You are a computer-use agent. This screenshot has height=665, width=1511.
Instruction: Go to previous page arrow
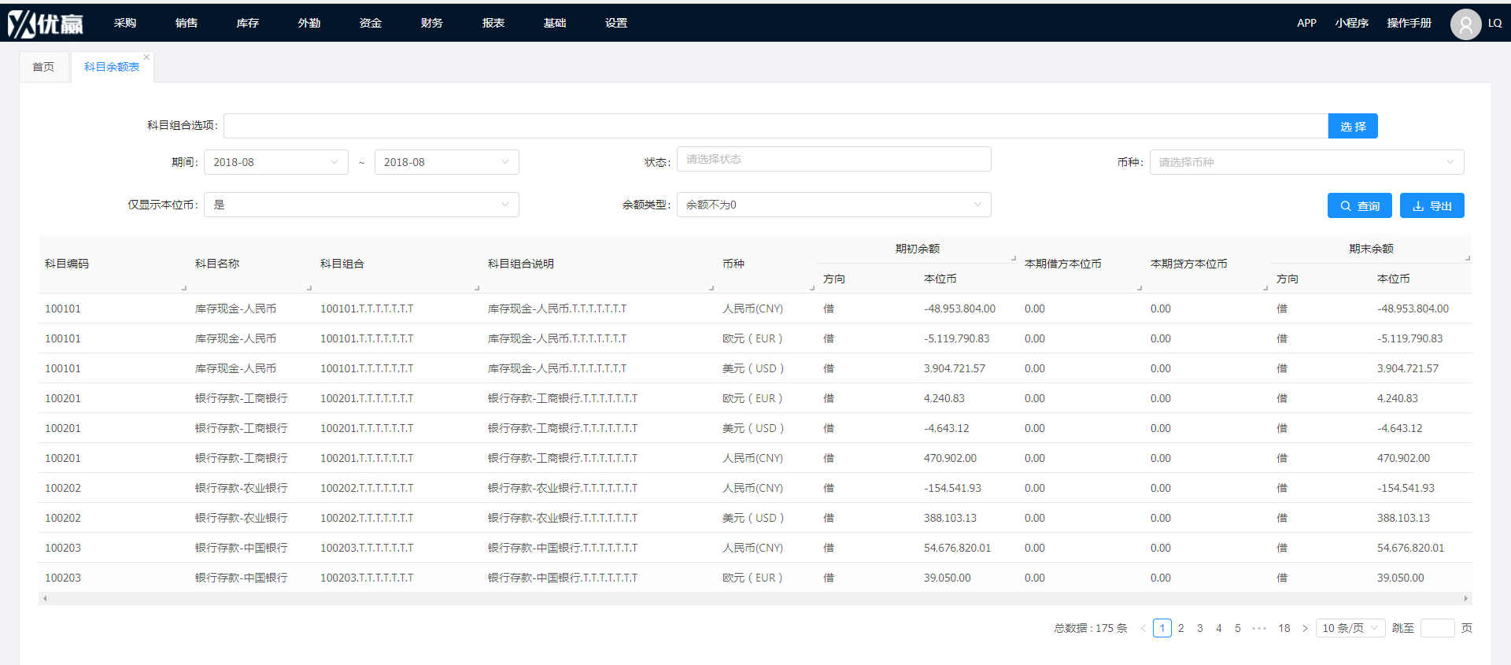pos(1143,628)
